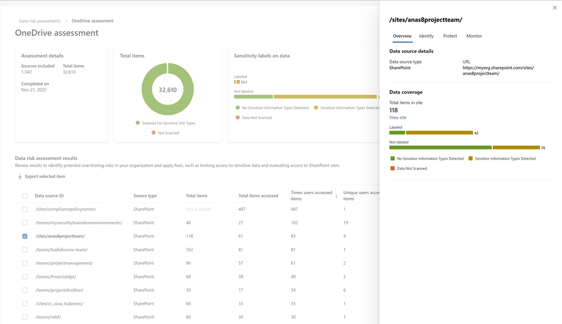This screenshot has width=562, height=324.
Task: Click the OneDrive assessment breadcrumb
Action: coord(92,21)
